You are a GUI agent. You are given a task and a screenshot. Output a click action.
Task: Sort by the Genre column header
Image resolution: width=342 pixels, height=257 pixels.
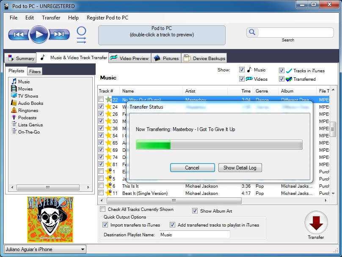[x=265, y=91]
